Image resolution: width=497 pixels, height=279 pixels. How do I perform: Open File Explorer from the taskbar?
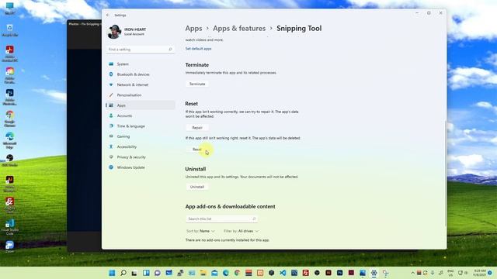click(x=203, y=273)
